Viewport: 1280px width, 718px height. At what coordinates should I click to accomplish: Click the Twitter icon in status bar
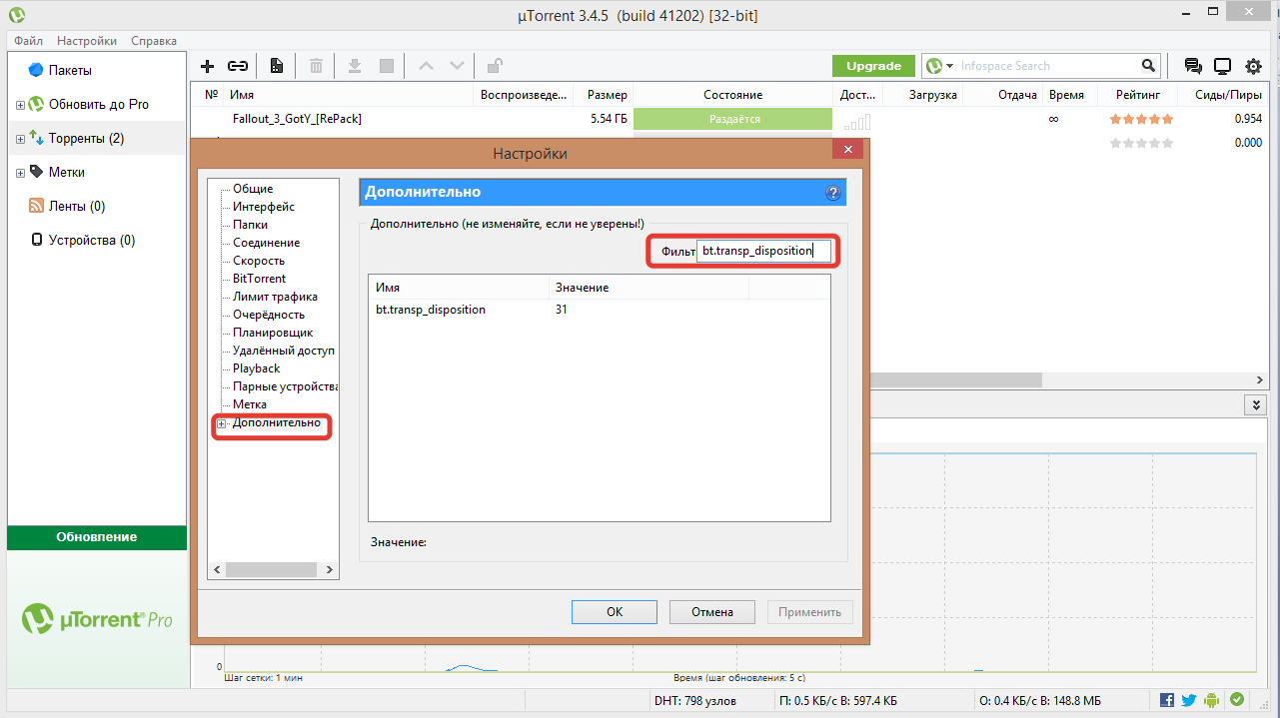click(1189, 700)
